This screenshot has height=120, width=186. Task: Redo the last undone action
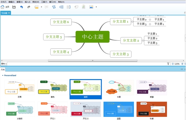click(29, 7)
